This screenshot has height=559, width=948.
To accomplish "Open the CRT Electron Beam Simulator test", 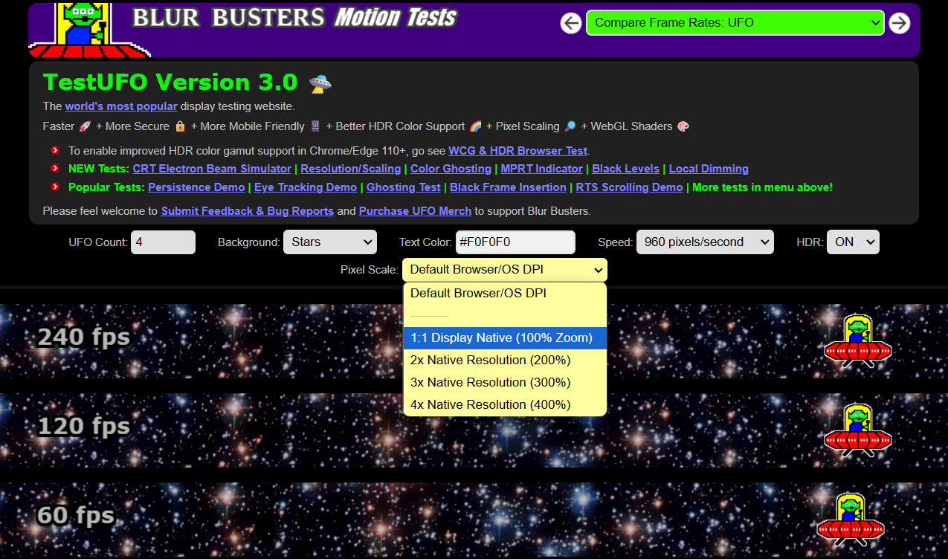I will [211, 169].
